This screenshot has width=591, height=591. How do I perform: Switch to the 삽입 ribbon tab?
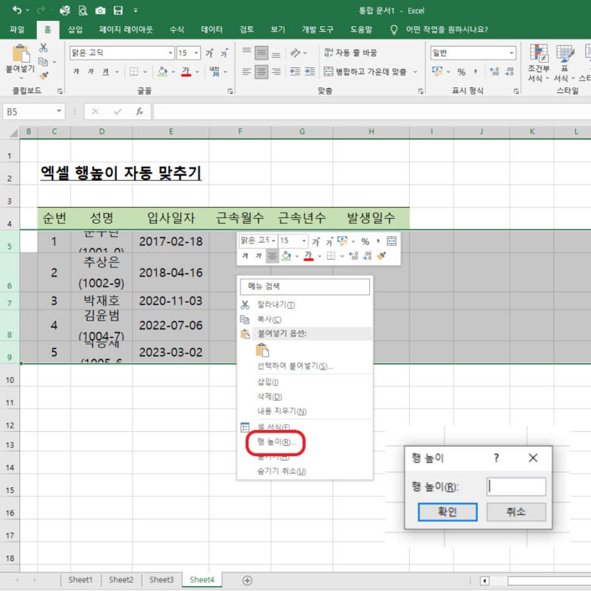click(x=75, y=29)
